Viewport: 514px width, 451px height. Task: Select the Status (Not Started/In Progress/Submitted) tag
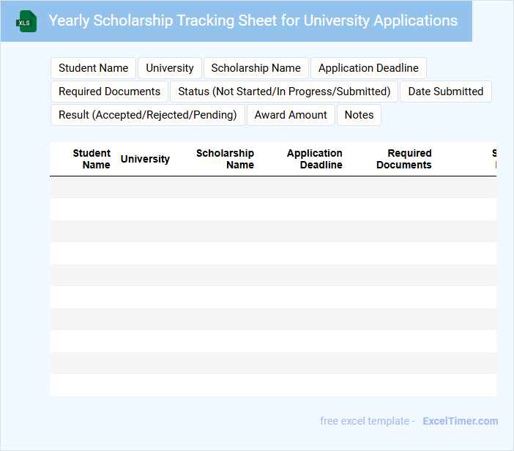(284, 92)
